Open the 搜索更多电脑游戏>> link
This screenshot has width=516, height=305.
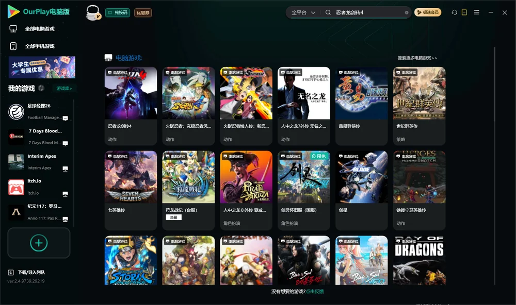[x=417, y=58]
